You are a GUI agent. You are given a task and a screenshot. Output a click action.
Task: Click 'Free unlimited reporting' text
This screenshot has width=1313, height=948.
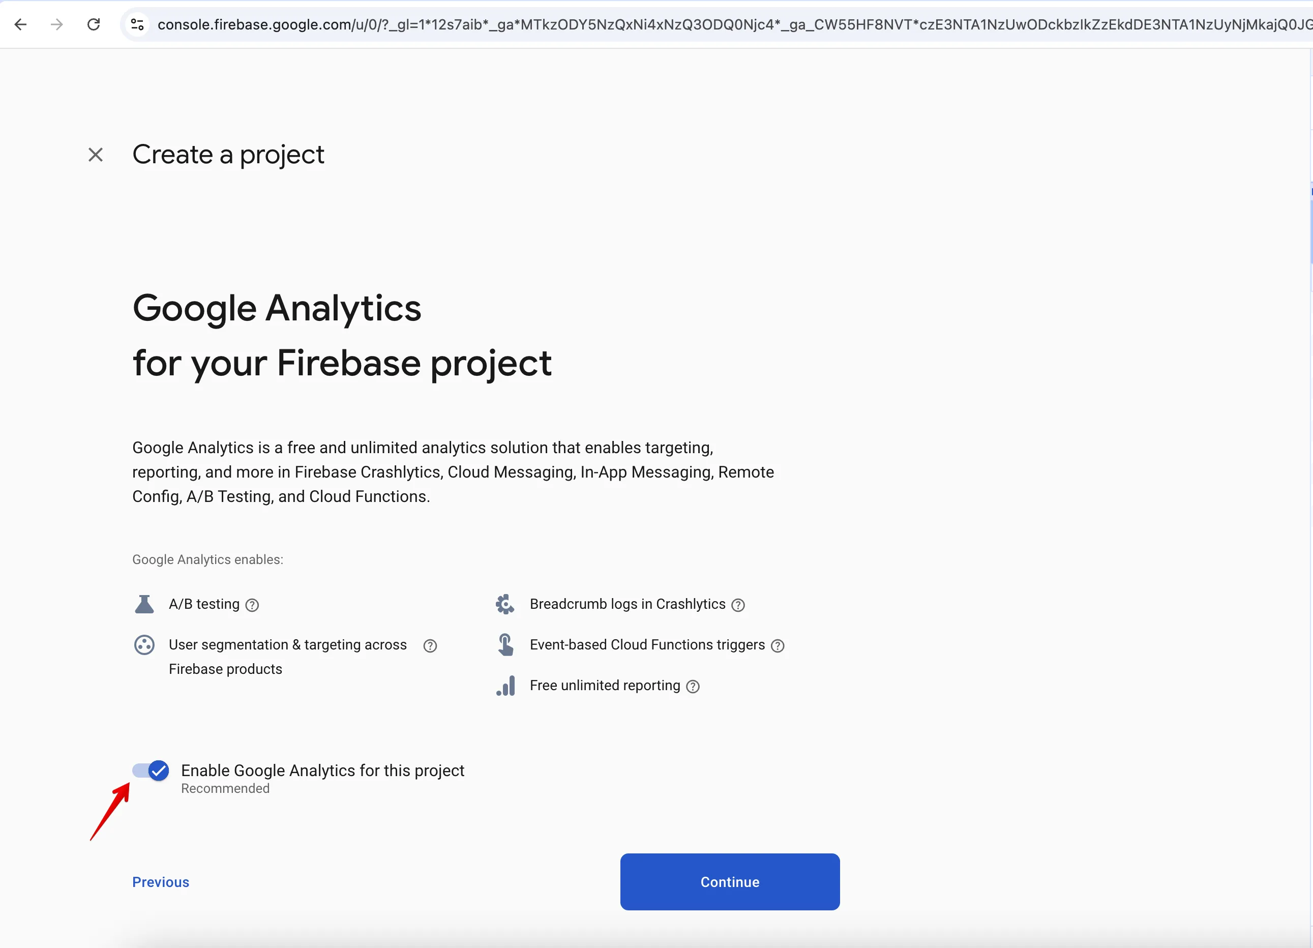point(605,685)
